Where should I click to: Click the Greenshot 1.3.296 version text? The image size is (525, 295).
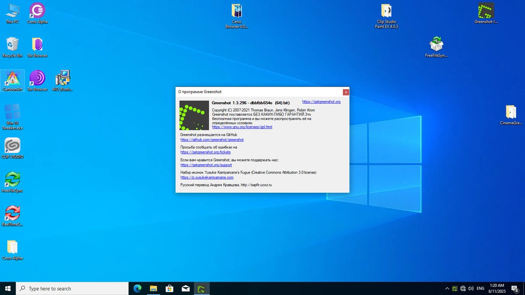click(251, 103)
